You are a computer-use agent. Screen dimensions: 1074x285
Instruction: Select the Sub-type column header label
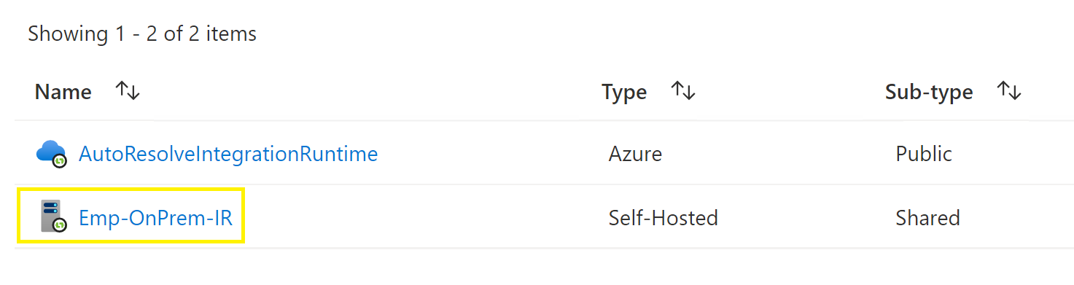(929, 92)
